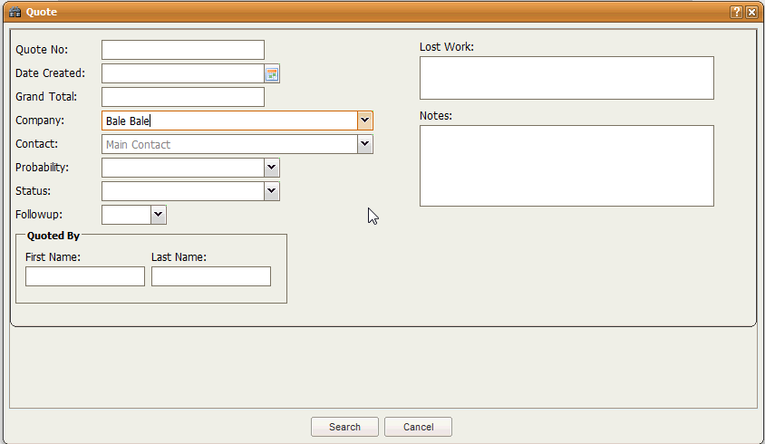Expand the Company dropdown list
765x444 pixels.
pyautogui.click(x=364, y=121)
